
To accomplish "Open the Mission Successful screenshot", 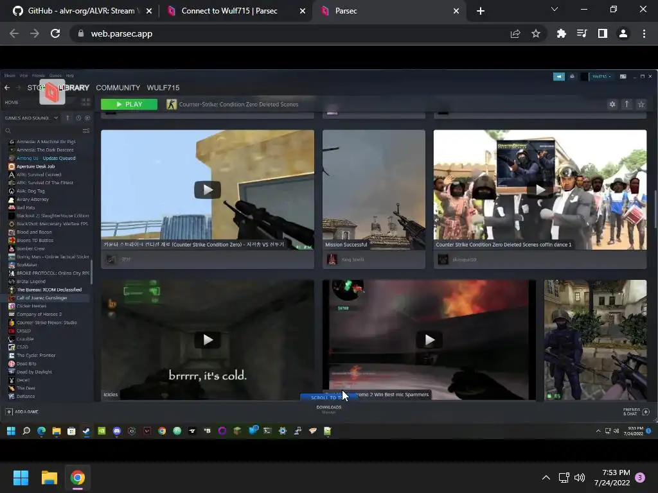I will [373, 190].
